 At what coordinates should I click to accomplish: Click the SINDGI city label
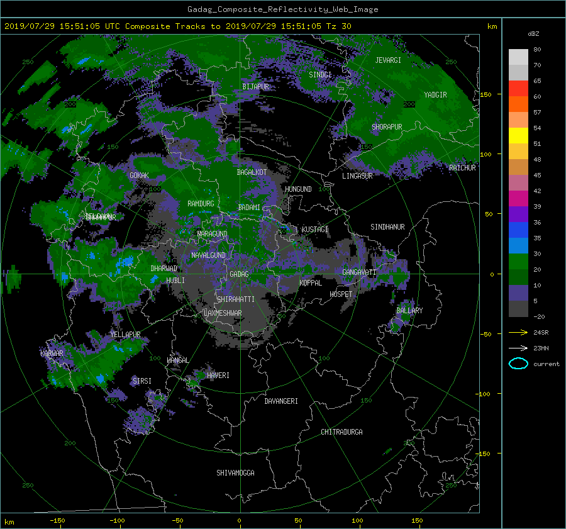pyautogui.click(x=320, y=75)
